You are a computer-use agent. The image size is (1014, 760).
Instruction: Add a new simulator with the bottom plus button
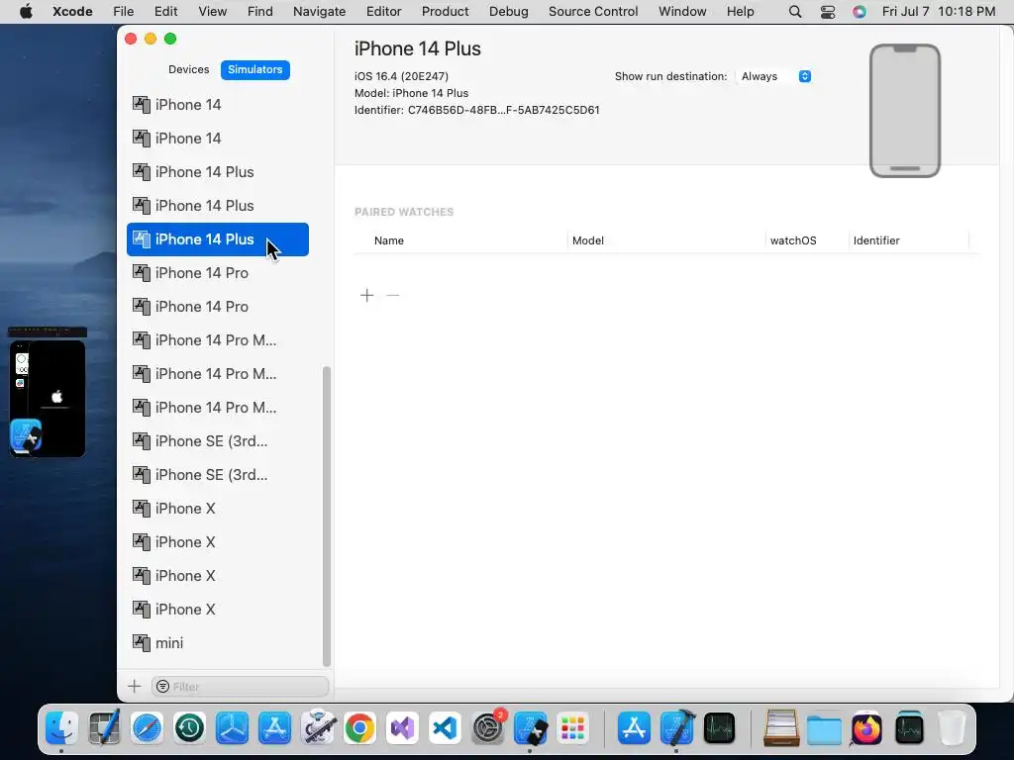tap(135, 687)
